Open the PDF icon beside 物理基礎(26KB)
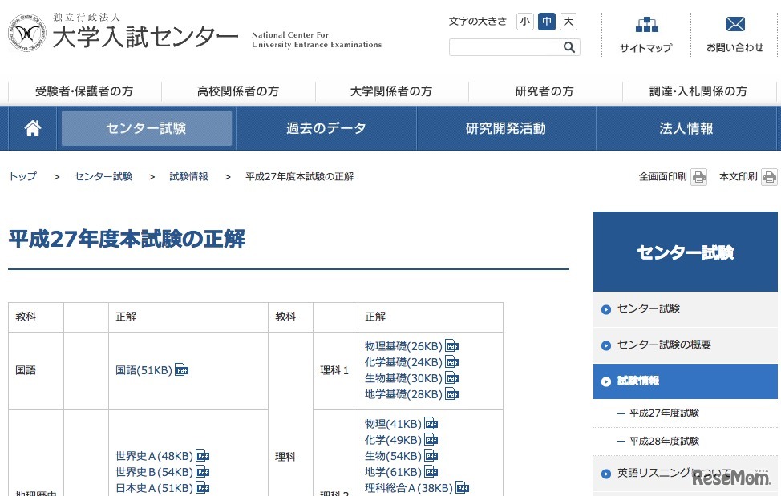The height and width of the screenshot is (496, 781). 452,346
